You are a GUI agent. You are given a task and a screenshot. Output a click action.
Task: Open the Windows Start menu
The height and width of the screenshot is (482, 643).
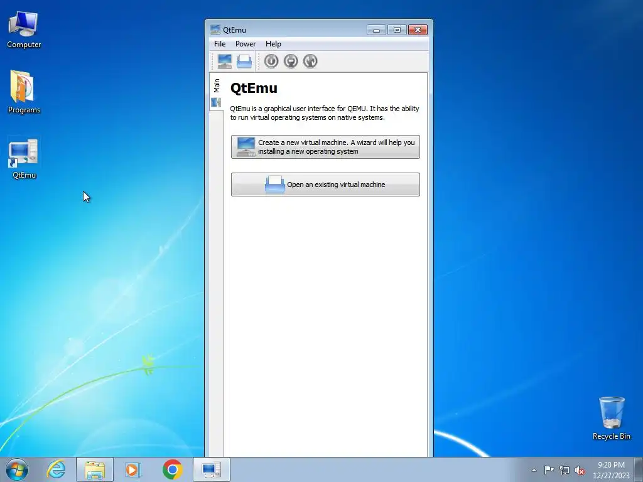17,469
